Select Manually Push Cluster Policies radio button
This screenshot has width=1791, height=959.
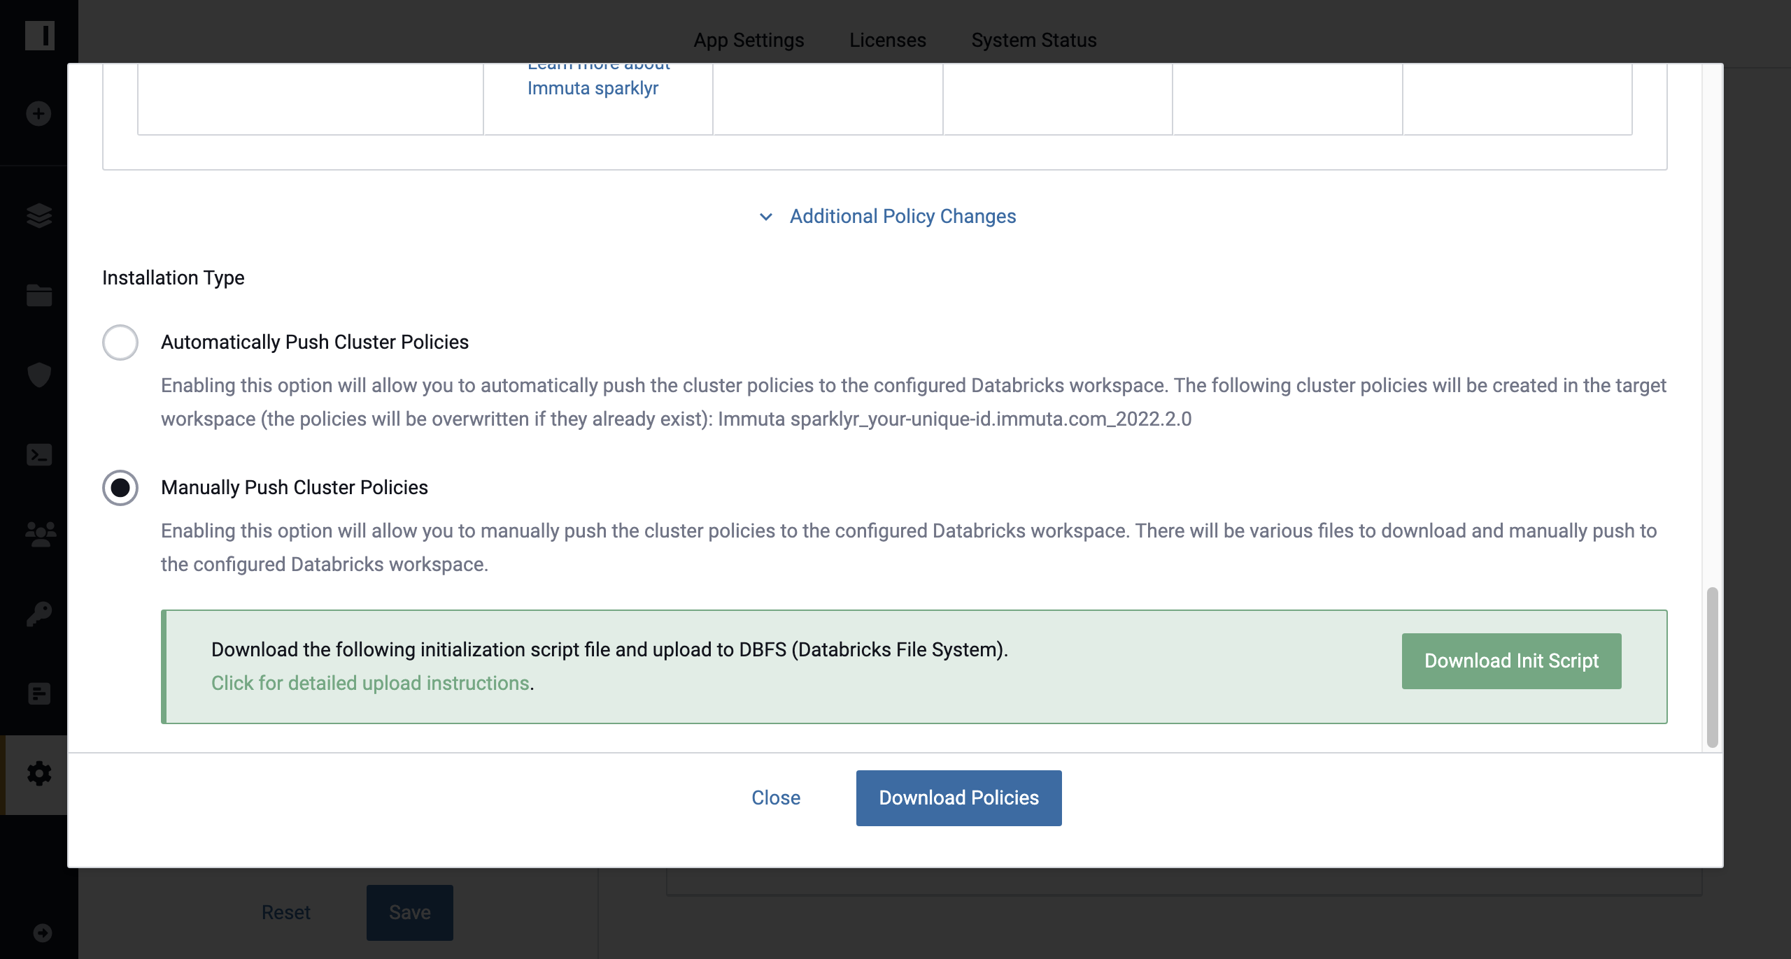click(118, 485)
